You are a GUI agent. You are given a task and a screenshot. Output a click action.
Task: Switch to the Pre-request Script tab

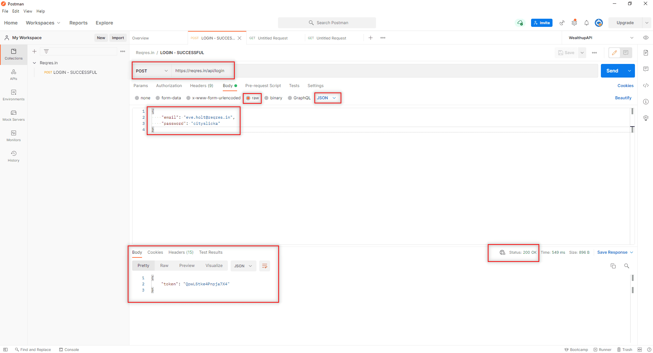(263, 86)
